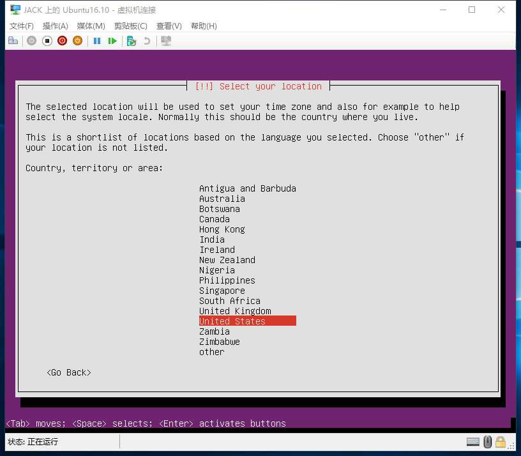The width and height of the screenshot is (521, 456).
Task: Create a checkpoint of the VM
Action: [132, 41]
